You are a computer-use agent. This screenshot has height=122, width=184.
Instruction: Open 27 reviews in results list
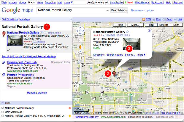pyautogui.click(x=39, y=41)
